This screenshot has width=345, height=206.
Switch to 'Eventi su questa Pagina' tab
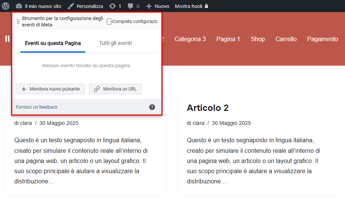coord(53,43)
